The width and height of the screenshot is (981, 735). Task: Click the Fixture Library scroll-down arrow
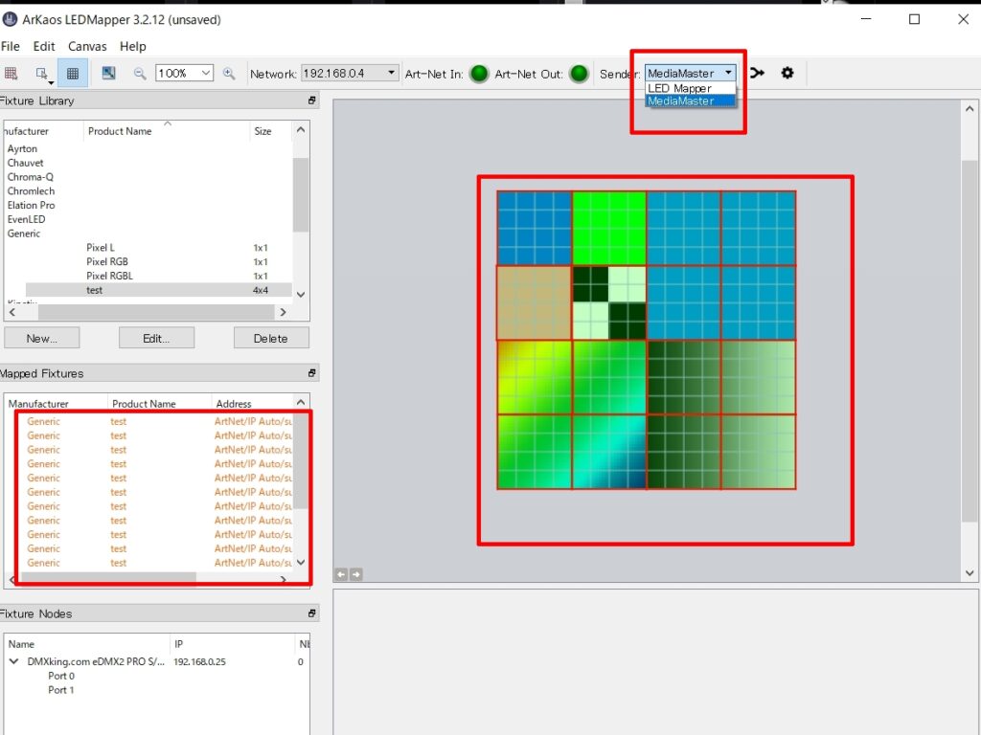click(301, 295)
